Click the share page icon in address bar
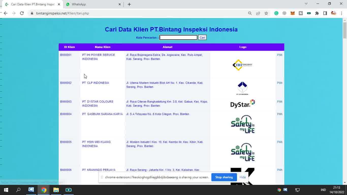The height and width of the screenshot is (195, 347). (258, 13)
